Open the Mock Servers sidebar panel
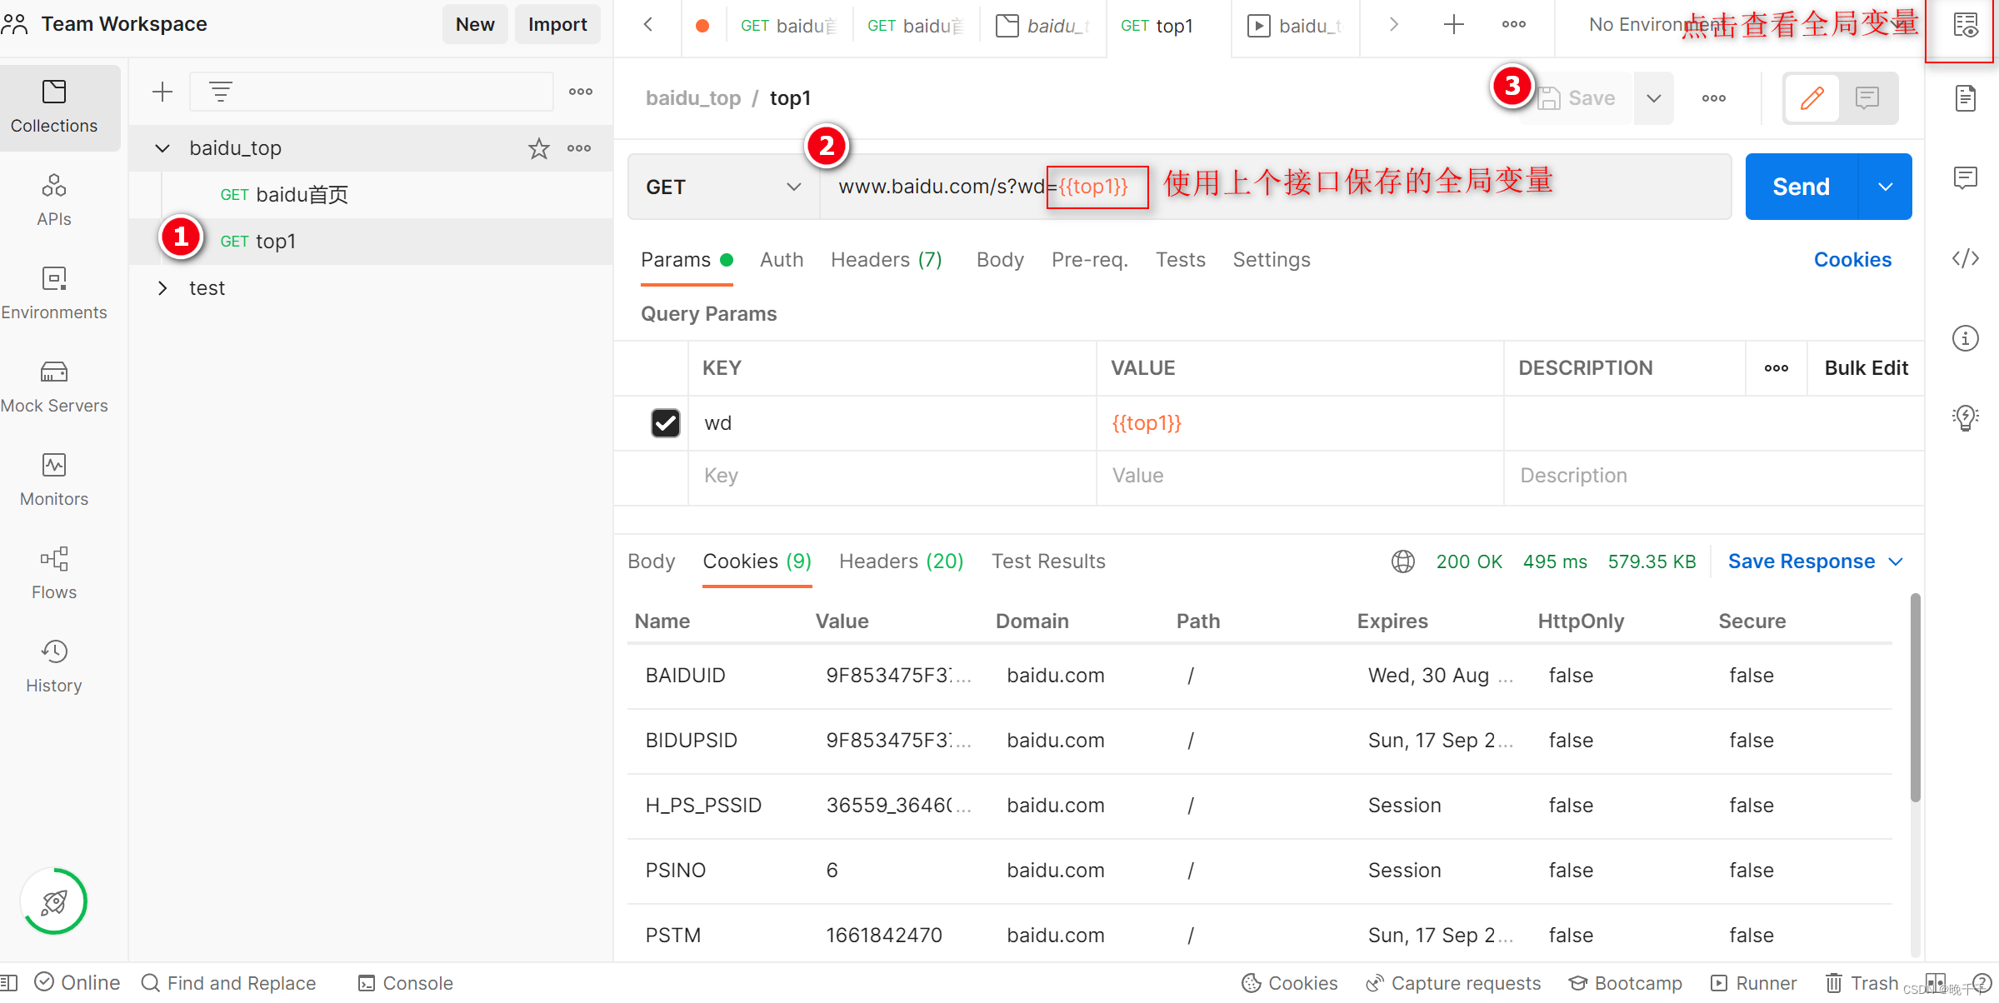 (x=54, y=387)
